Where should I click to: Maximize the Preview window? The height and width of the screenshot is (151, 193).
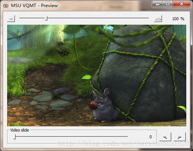[168, 4]
